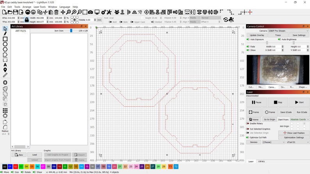Click the Cut scissors icon

(45, 12)
